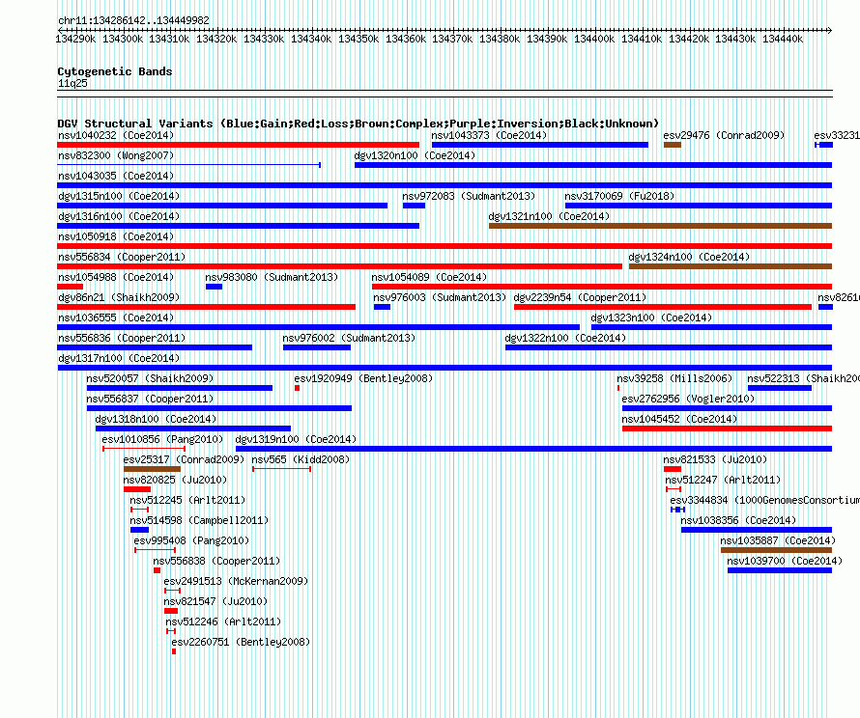Open the nsv3170069 (Fu2018) variant label
The height and width of the screenshot is (718, 860).
pyautogui.click(x=619, y=196)
